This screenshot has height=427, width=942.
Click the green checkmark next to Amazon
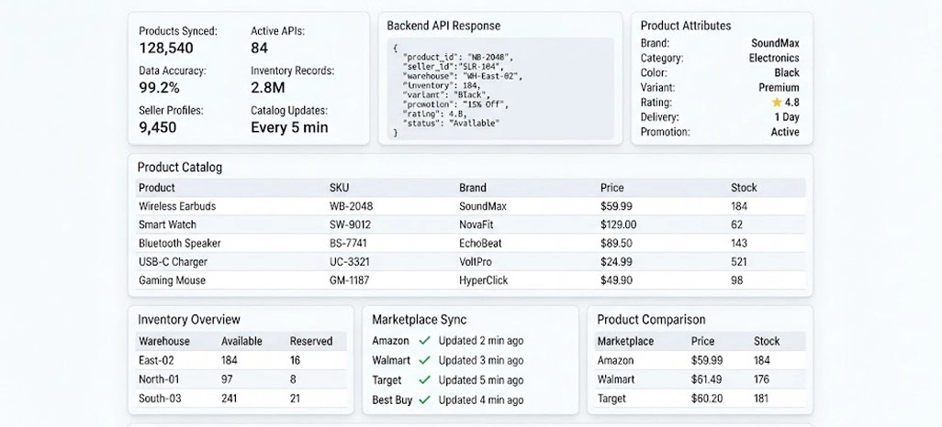click(x=425, y=341)
